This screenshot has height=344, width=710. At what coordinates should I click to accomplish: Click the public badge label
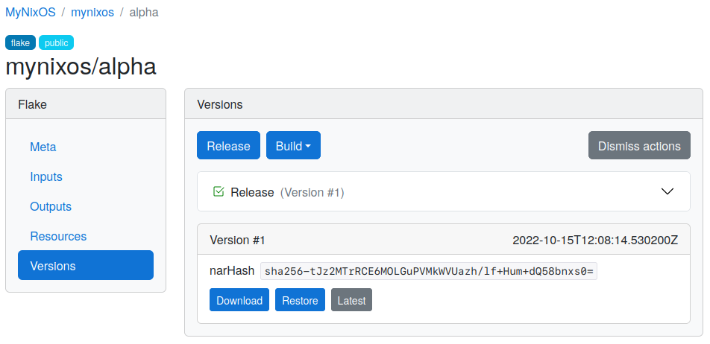pos(56,42)
